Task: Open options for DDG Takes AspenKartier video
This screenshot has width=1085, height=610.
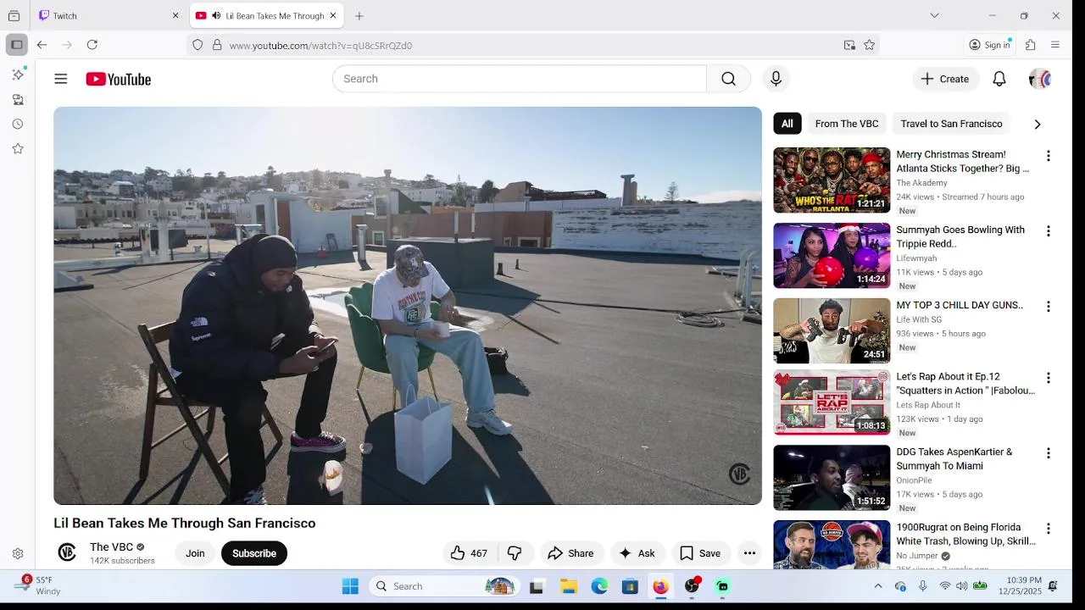Action: [x=1048, y=453]
